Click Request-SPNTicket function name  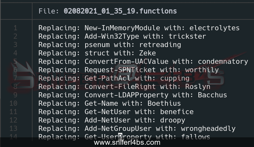click(x=120, y=70)
